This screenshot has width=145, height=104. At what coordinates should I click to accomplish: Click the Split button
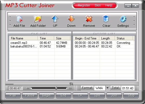click(97, 95)
